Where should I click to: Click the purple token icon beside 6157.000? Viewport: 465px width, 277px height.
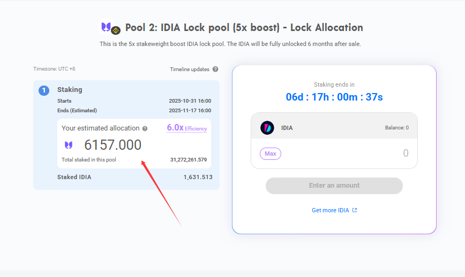point(69,145)
